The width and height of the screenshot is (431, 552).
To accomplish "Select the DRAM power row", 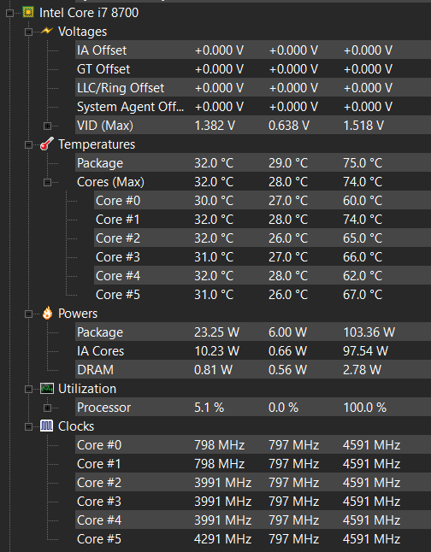I will pyautogui.click(x=253, y=370).
